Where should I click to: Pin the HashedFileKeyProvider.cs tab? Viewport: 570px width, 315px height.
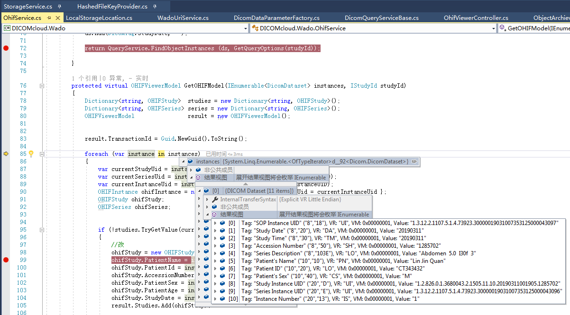click(155, 7)
